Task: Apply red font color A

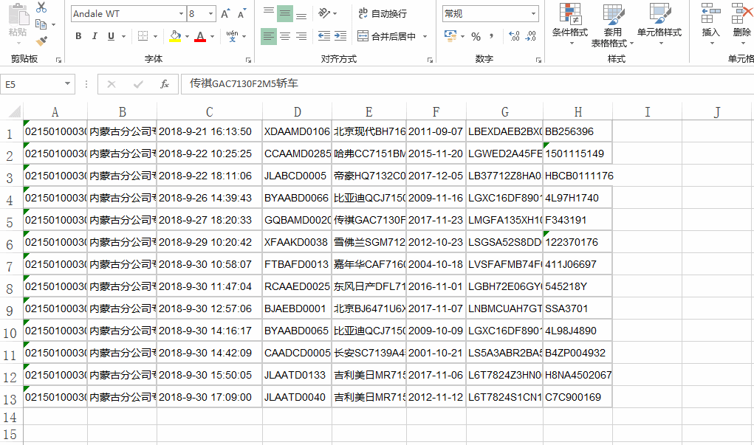Action: click(200, 36)
